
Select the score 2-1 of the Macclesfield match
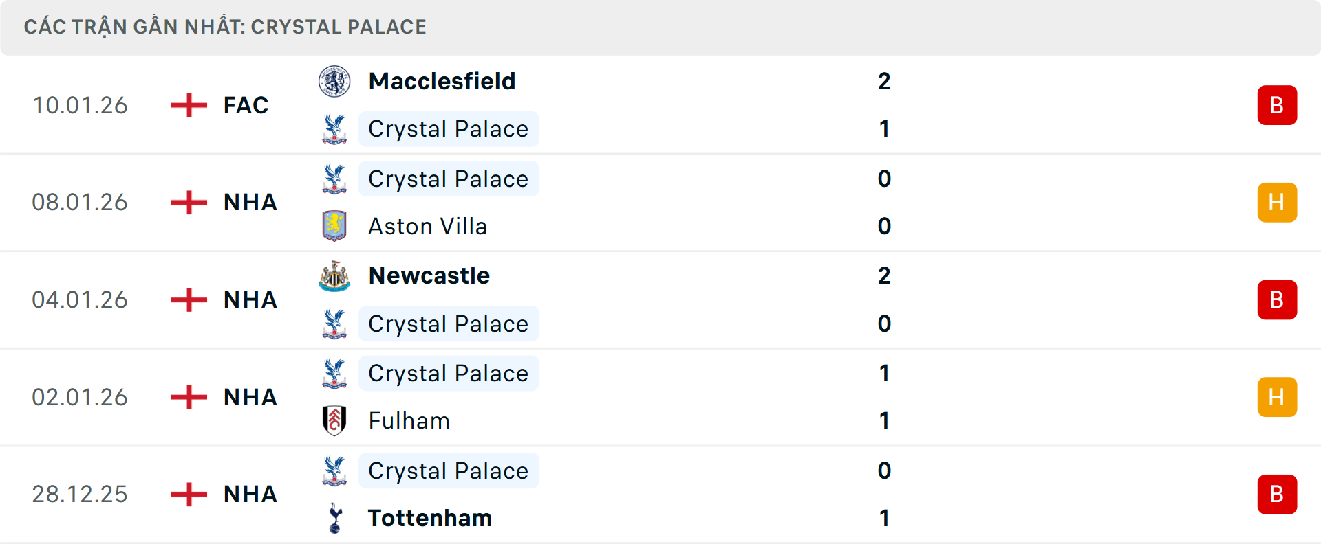[x=885, y=104]
